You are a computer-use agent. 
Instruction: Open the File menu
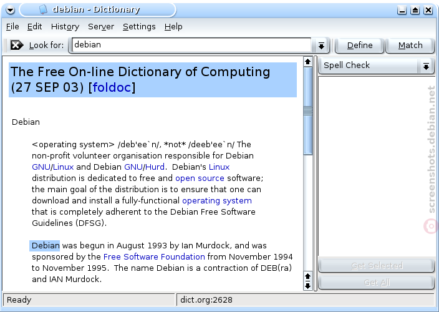click(12, 27)
